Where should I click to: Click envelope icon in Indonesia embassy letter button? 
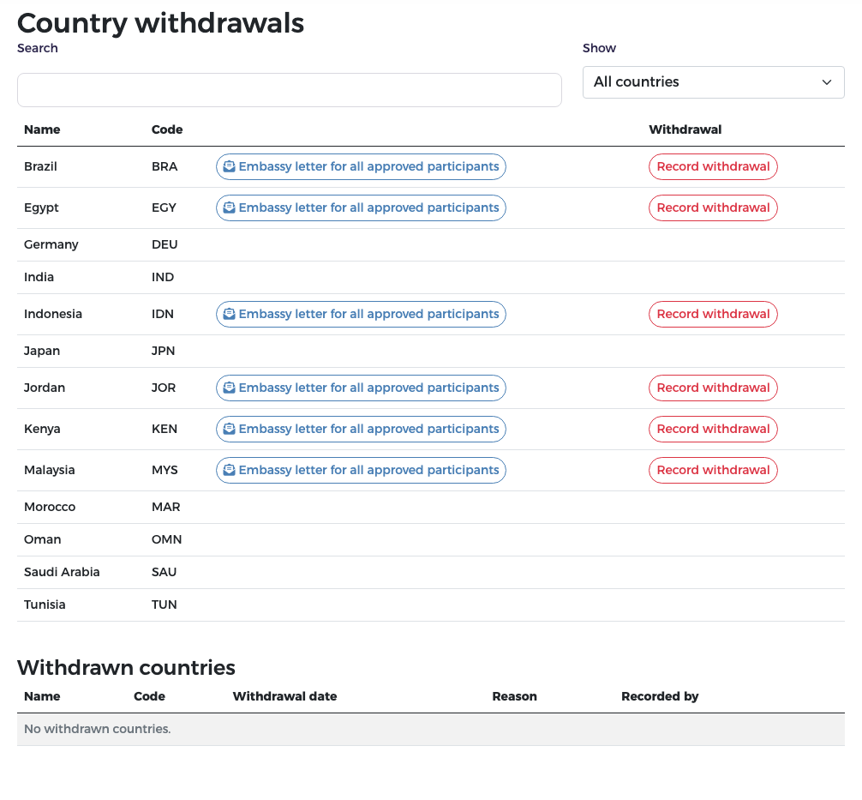pyautogui.click(x=230, y=314)
